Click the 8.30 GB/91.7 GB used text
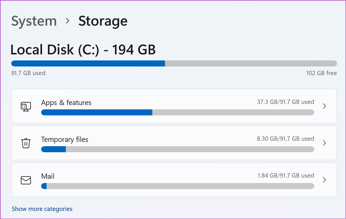Image resolution: width=346 pixels, height=219 pixels. tap(285, 139)
